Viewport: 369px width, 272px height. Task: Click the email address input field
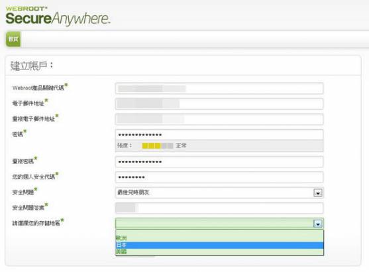point(219,104)
